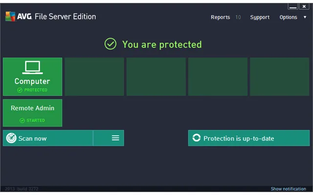Click the AVG logo icon

coord(10,16)
